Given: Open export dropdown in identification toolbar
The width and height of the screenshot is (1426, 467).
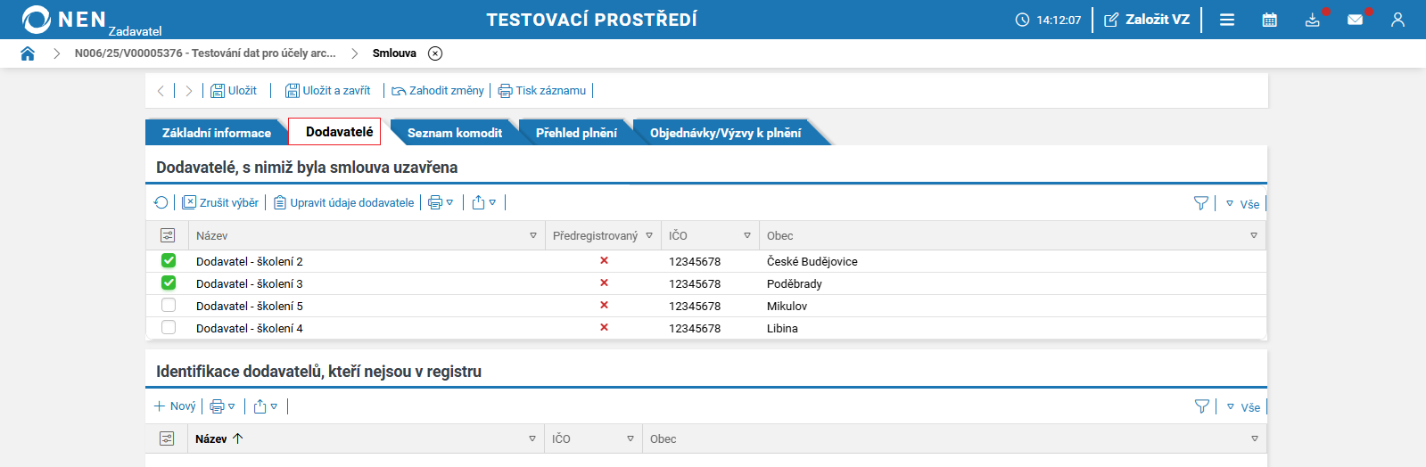Looking at the screenshot, I should (x=265, y=406).
